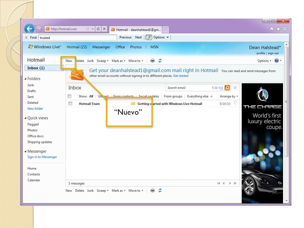Go to first page of messages
304x228 pixels.
click(x=219, y=183)
